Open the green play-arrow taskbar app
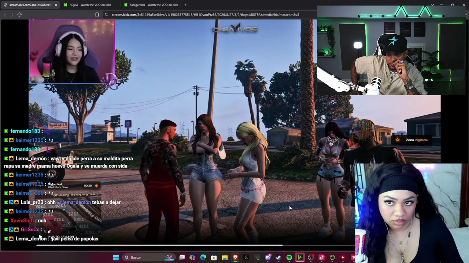The height and width of the screenshot is (263, 469). (x=300, y=258)
